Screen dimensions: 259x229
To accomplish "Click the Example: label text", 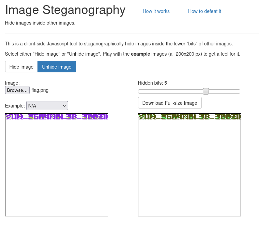I will click(x=15, y=106).
